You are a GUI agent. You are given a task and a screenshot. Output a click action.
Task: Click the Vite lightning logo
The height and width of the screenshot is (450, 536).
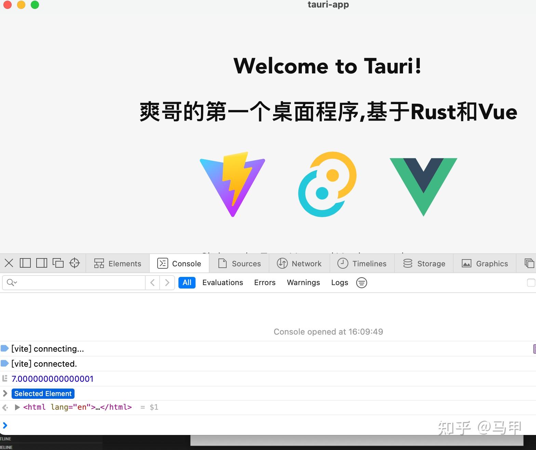(x=232, y=184)
